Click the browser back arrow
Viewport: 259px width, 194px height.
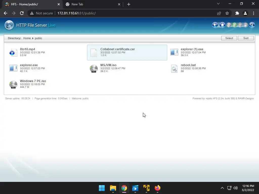[6, 13]
